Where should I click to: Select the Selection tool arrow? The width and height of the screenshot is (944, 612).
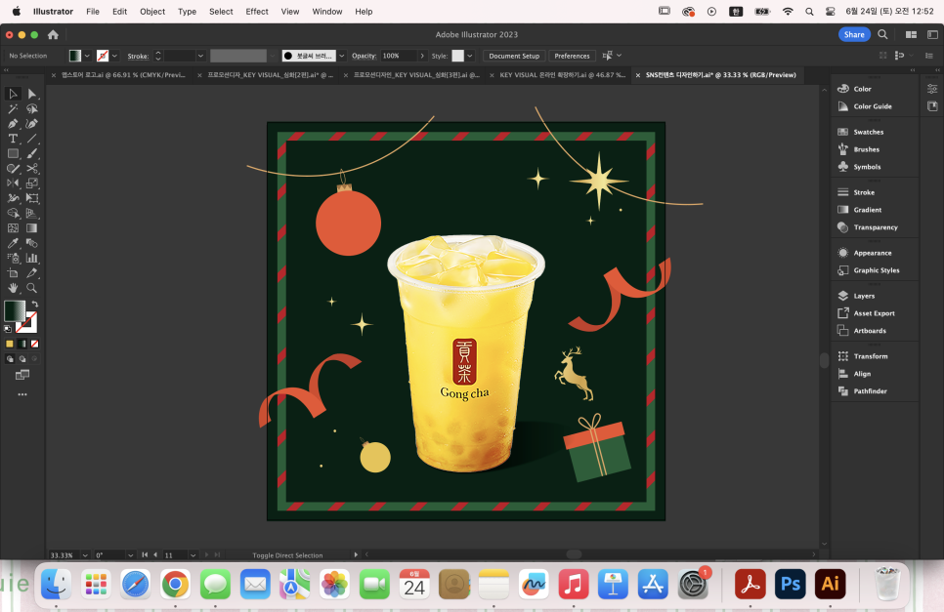tap(13, 94)
